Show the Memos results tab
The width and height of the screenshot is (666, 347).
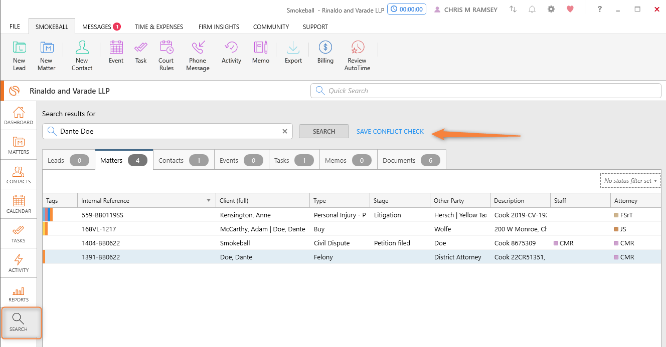pyautogui.click(x=349, y=160)
